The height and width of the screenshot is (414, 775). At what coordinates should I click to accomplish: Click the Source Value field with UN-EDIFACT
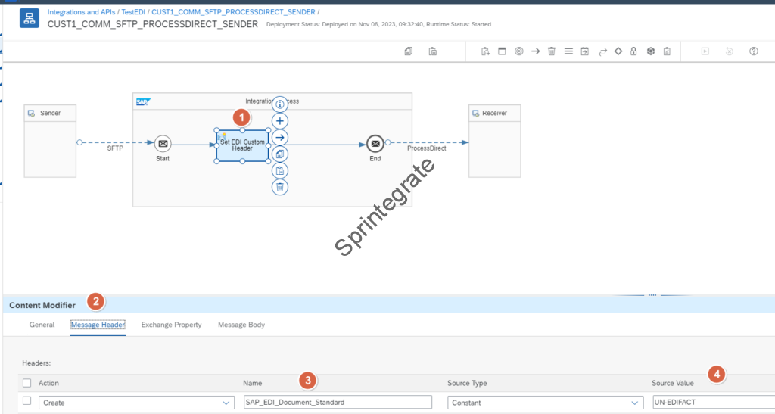click(x=711, y=403)
